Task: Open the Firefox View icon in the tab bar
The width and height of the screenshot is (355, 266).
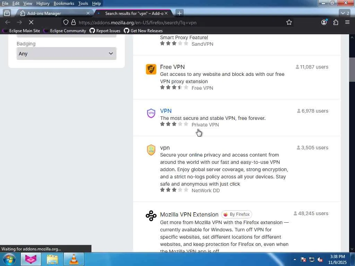Action: tap(7, 14)
